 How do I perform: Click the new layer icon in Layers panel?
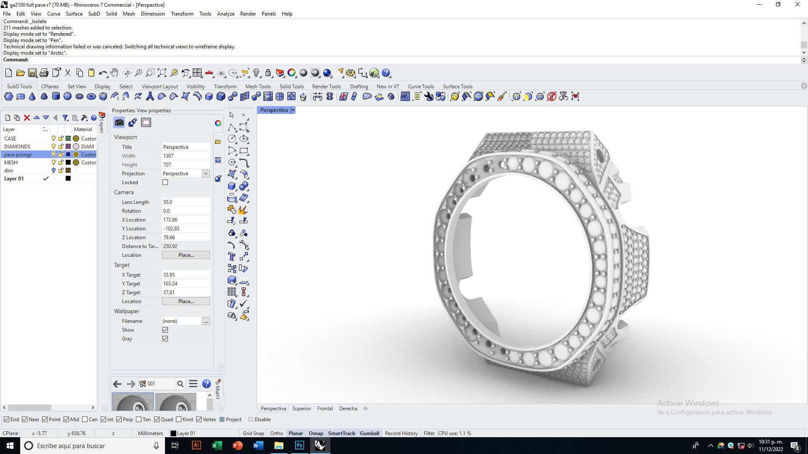[8, 118]
